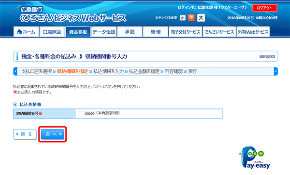Click the date and time text
Image resolution: width=290 pixels, height=175 pixels.
click(x=252, y=18)
